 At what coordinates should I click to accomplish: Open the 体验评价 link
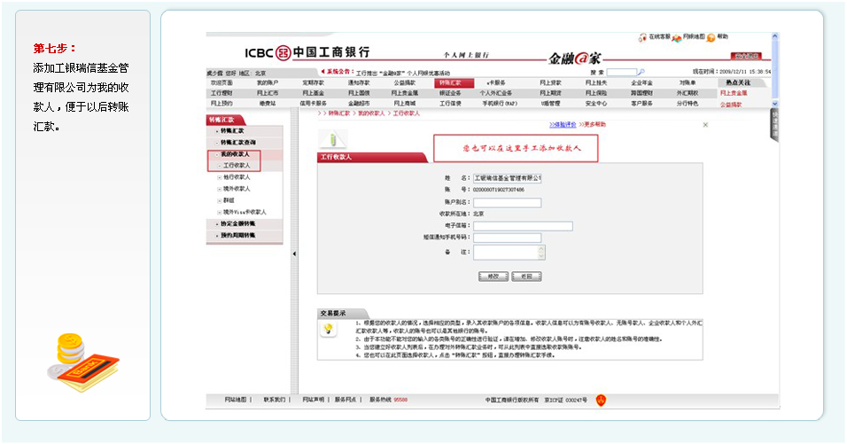pos(563,125)
